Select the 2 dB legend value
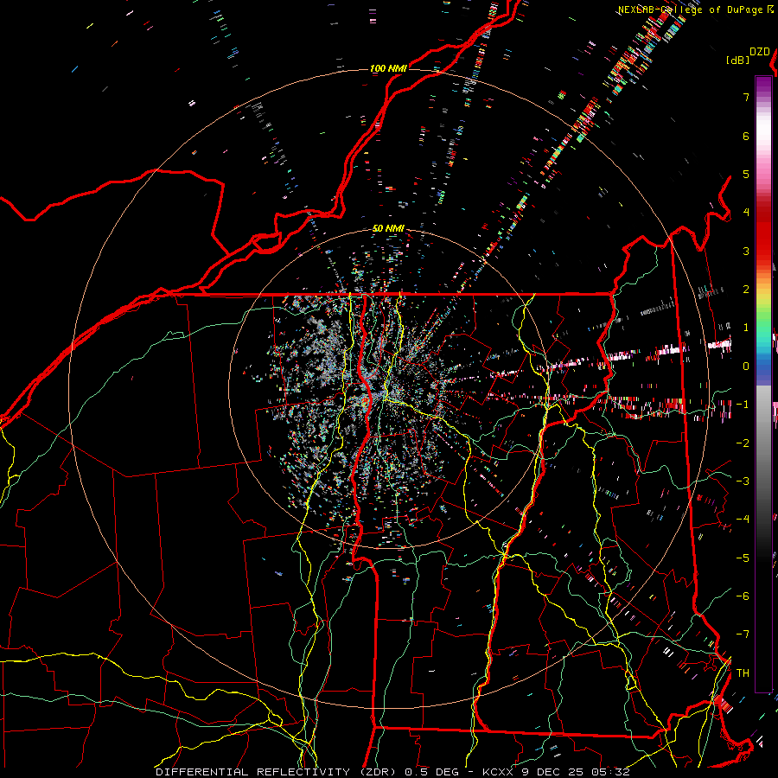This screenshot has height=778, width=778. click(x=746, y=290)
